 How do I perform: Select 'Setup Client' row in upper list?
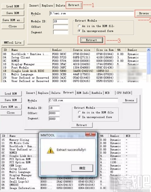coord(74,57)
